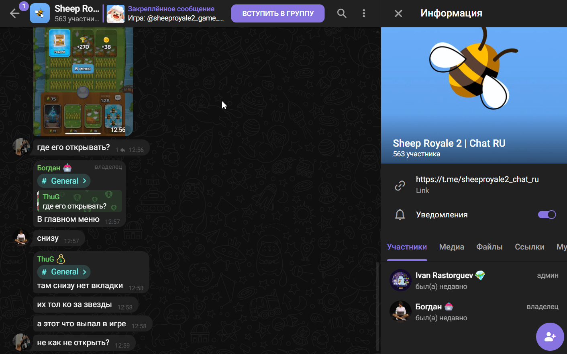Click the ВСТУПИТЬ В ГРУППУ button
The width and height of the screenshot is (567, 354).
[x=278, y=13]
